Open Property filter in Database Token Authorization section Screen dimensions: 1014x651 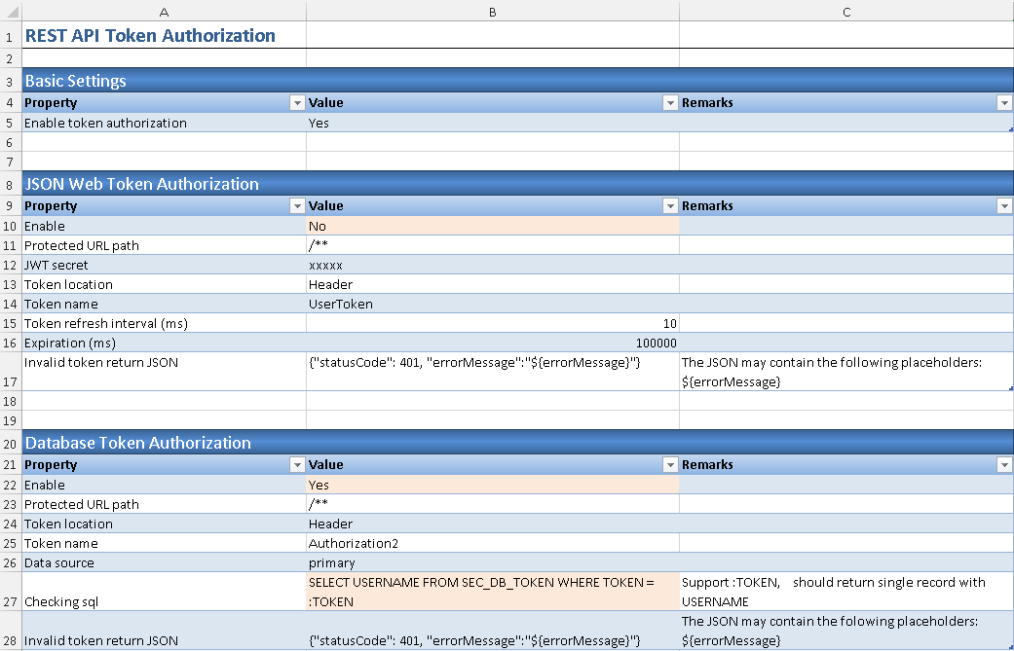pos(297,465)
